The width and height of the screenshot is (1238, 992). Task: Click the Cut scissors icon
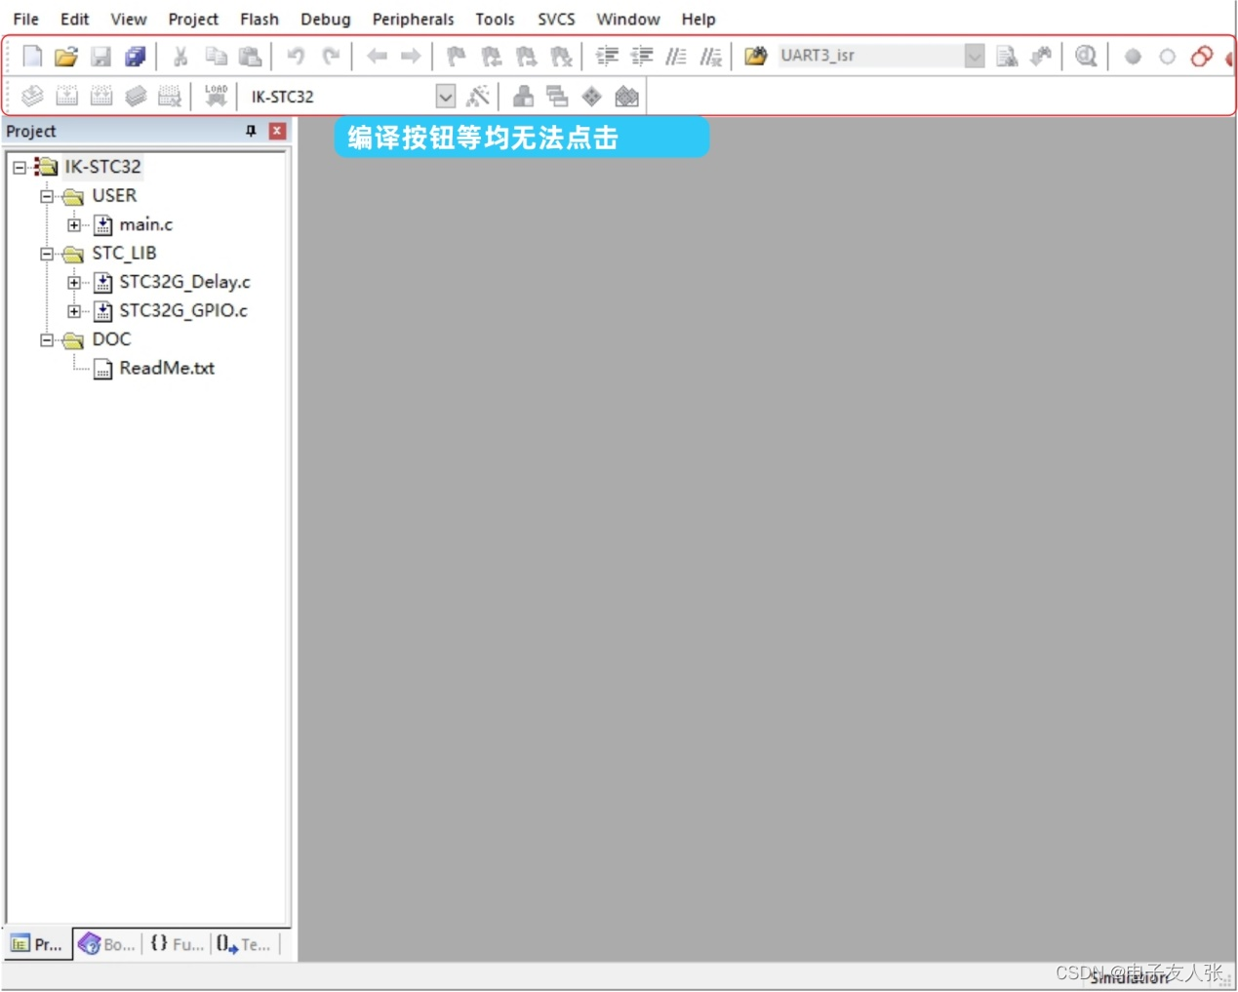coord(180,57)
